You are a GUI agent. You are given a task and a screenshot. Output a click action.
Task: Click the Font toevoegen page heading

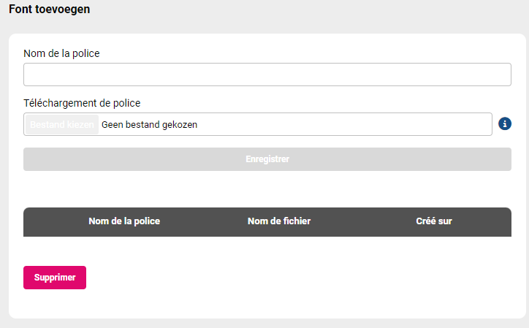pos(49,9)
